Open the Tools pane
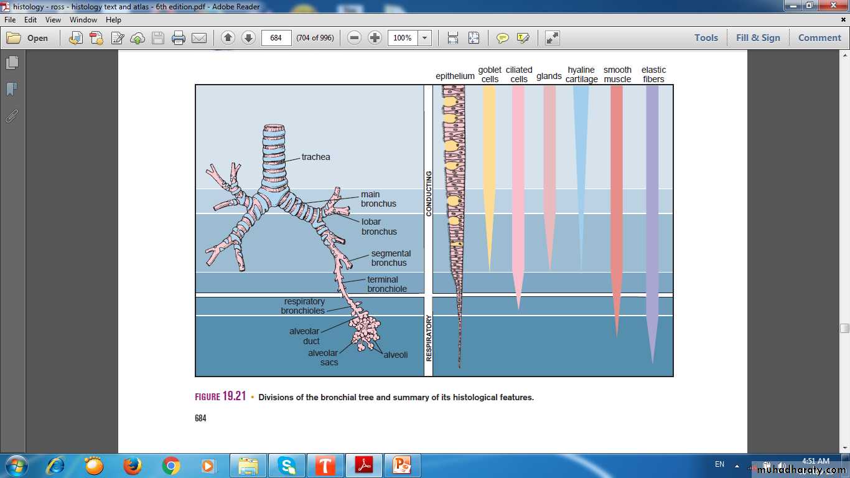Screen dimensions: 850x478 point(706,38)
